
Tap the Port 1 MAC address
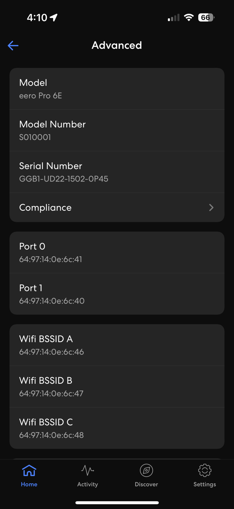click(x=52, y=301)
